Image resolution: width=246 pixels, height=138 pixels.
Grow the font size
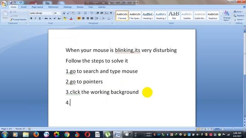pyautogui.click(x=64, y=13)
